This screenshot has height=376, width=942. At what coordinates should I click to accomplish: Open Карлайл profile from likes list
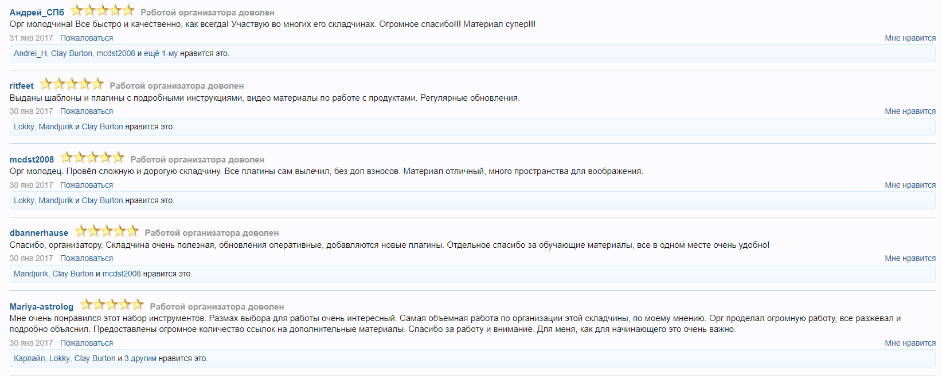[29, 358]
